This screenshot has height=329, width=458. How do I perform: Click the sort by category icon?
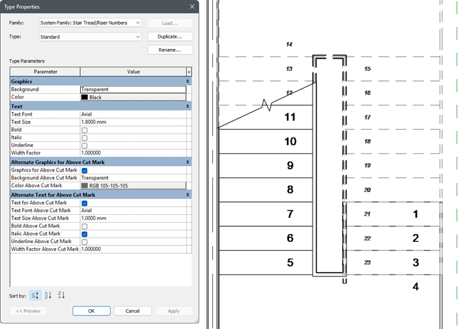click(36, 295)
